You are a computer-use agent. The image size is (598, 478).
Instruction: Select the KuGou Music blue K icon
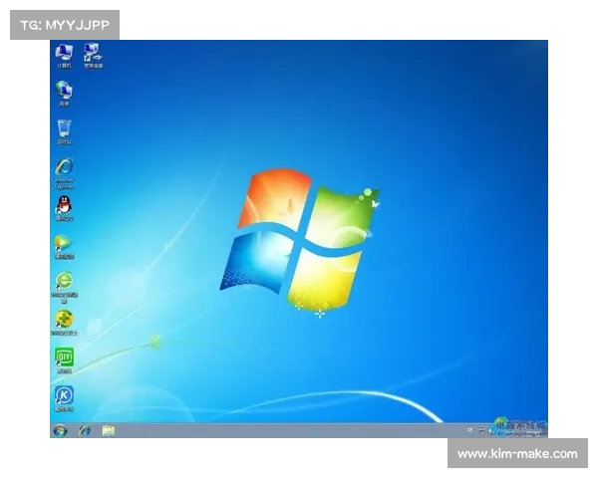(x=64, y=398)
